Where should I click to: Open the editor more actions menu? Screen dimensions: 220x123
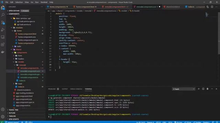pos(216,7)
